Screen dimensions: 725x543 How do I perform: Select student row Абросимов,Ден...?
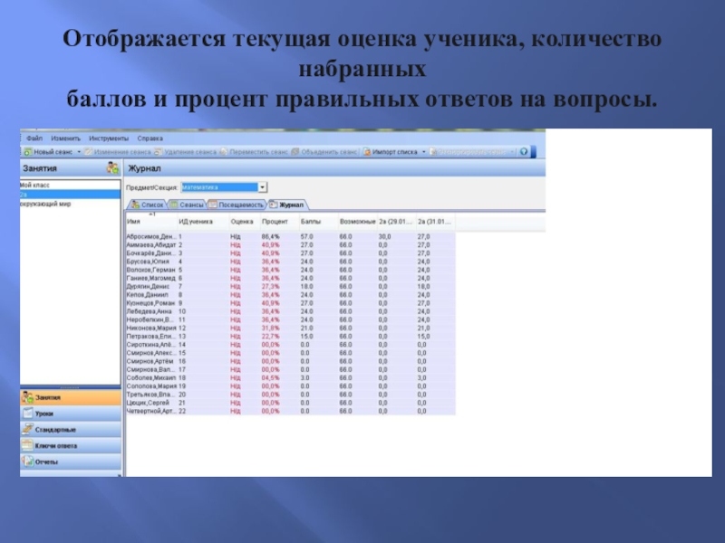coord(290,236)
